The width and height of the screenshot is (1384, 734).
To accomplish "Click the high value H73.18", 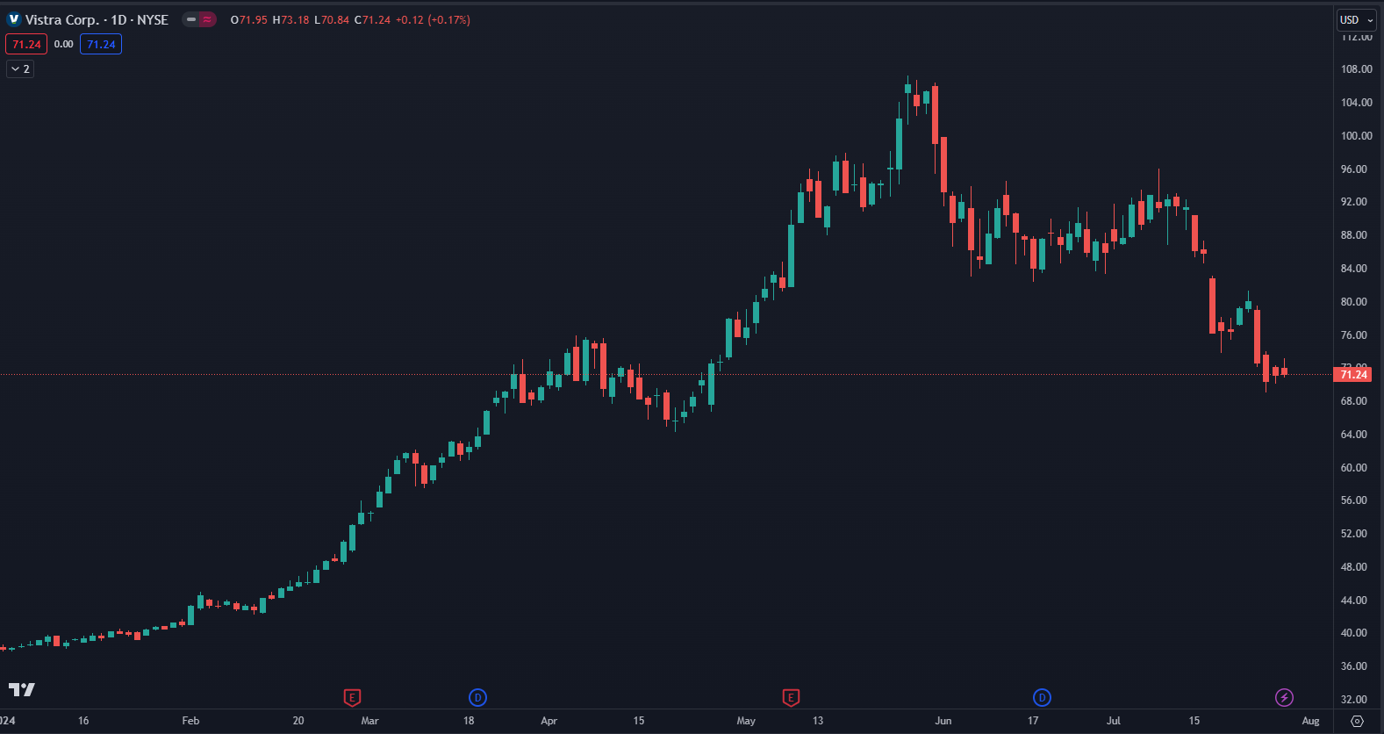I will click(290, 19).
